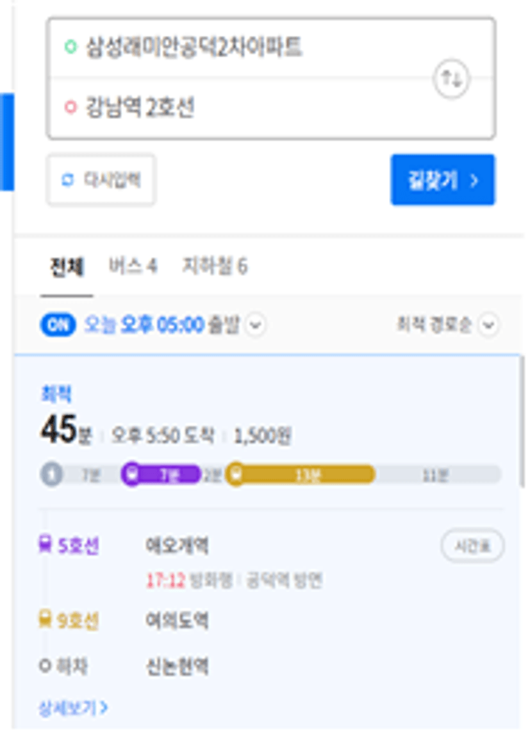This screenshot has height=734, width=530.
Task: Click the 길찾기 search button
Action: [443, 180]
